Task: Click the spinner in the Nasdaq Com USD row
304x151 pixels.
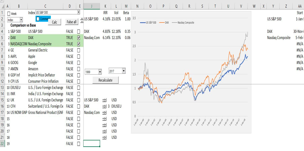Action: click(x=105, y=113)
